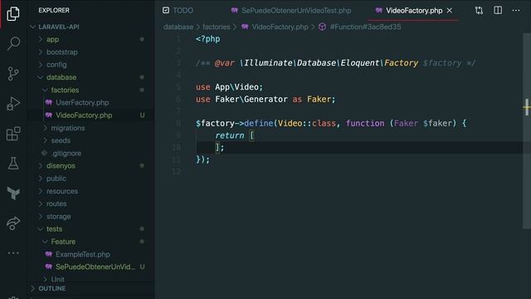Viewport: 531px width, 299px height.
Task: Click the factories breadcrumb segment
Action: [216, 27]
